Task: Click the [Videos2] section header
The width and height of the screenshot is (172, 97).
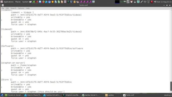Action: 7,29
